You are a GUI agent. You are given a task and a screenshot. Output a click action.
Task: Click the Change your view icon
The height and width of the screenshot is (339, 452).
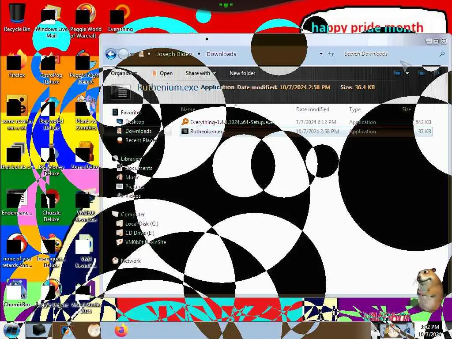point(398,73)
